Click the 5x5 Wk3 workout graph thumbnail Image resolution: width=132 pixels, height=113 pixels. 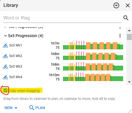click(93, 66)
